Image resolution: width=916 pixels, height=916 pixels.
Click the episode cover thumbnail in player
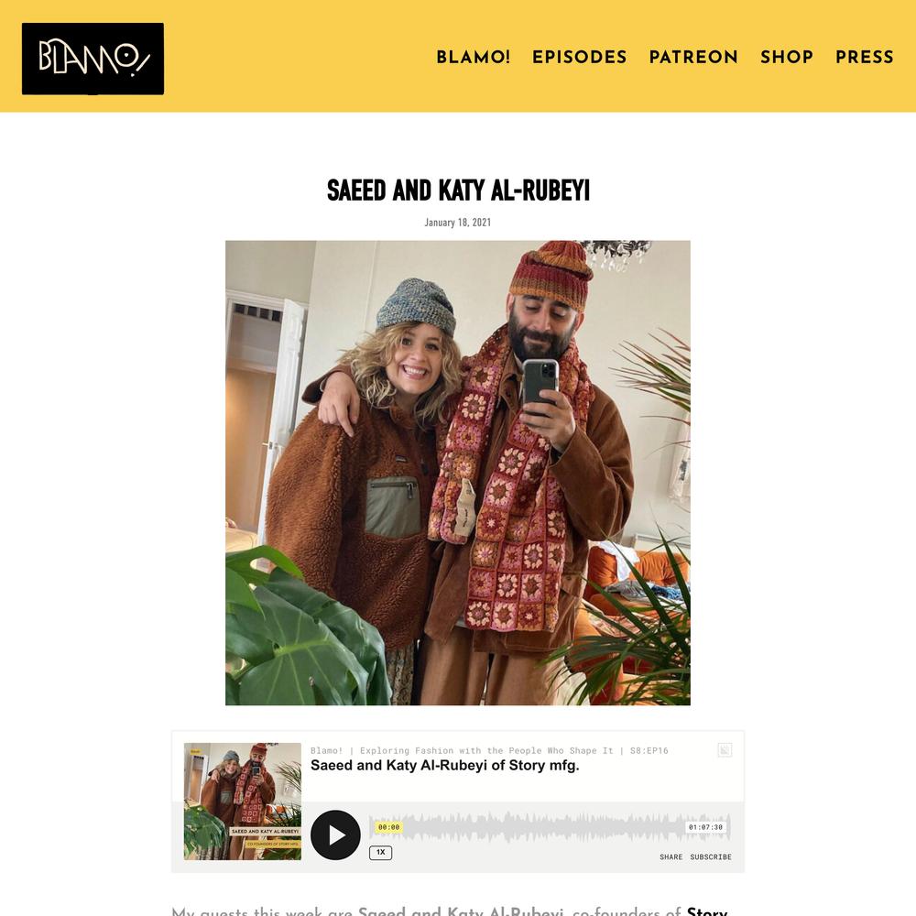coord(243,801)
